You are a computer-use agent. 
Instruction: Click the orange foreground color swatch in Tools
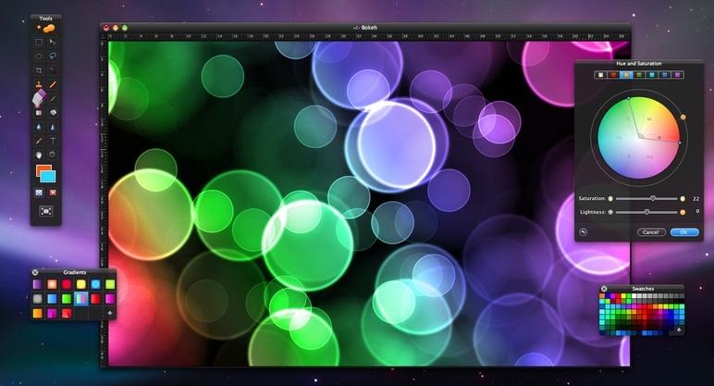point(41,170)
